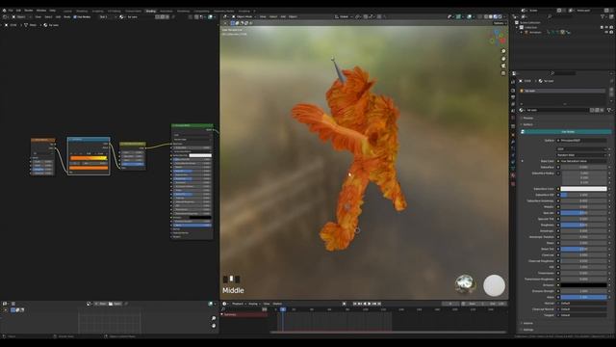Viewport: 616px width, 347px height.
Task: Expand the Preview panel in material properties
Action: point(528,118)
